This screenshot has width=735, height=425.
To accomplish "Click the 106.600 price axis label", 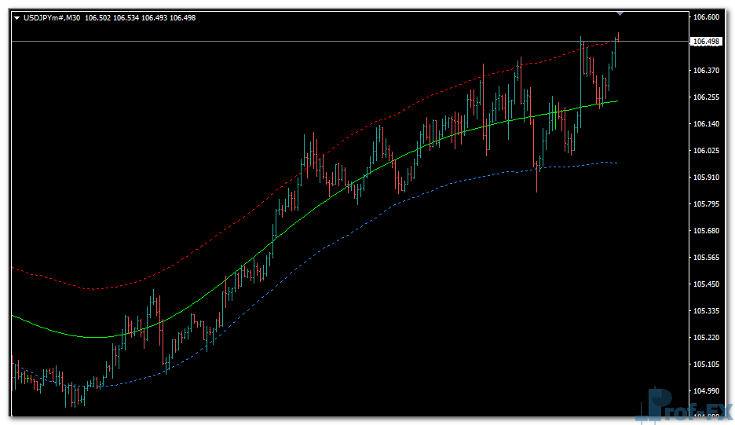I will pyautogui.click(x=706, y=16).
